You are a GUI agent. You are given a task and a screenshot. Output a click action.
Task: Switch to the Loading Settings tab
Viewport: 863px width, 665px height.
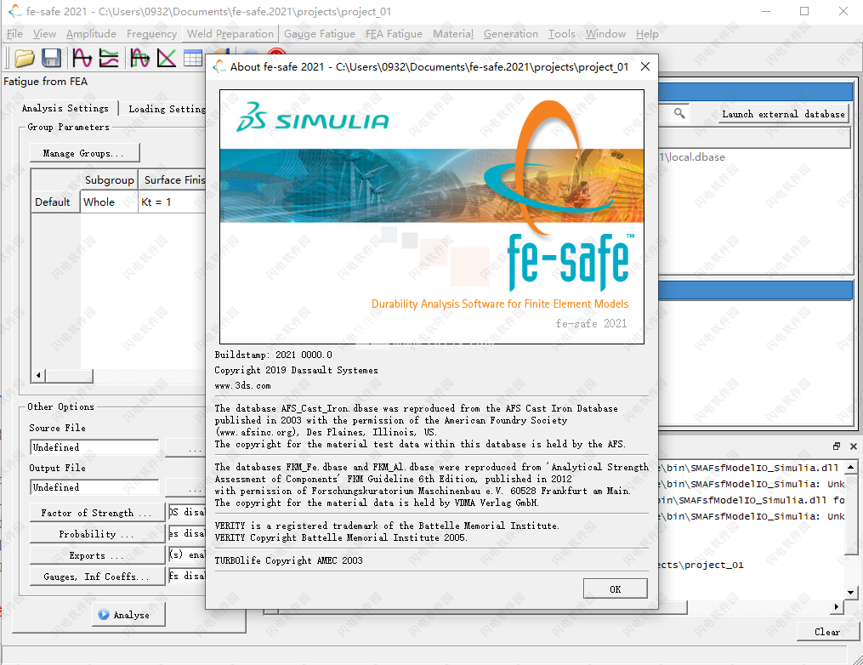pyautogui.click(x=165, y=109)
